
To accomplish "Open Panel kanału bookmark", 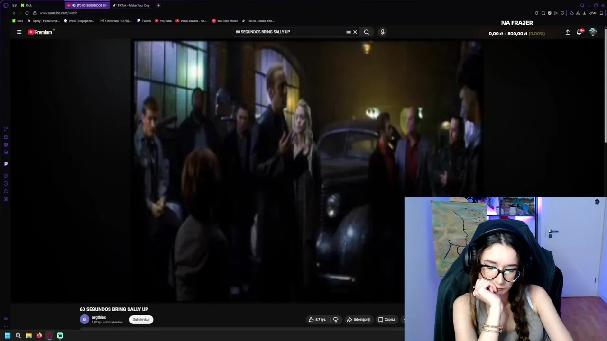I will [x=191, y=21].
